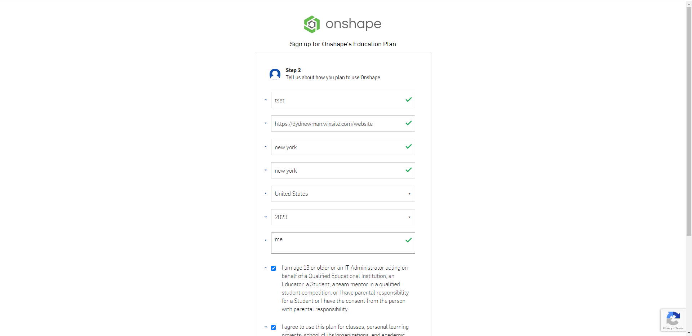692x336 pixels.
Task: Open the reCAPTCHA Terms link
Action: click(x=679, y=328)
